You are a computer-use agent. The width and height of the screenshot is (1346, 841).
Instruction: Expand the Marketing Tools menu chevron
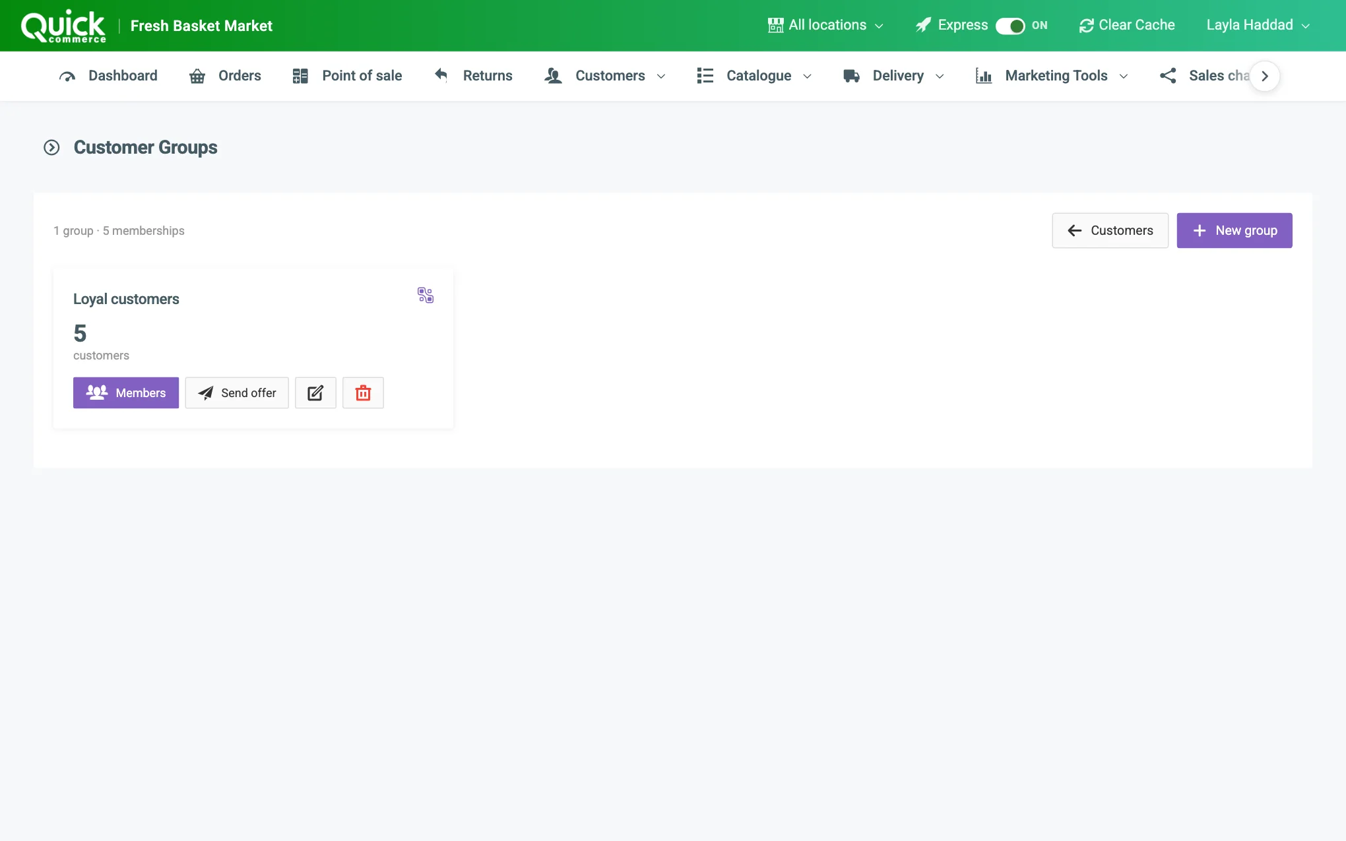click(x=1124, y=77)
